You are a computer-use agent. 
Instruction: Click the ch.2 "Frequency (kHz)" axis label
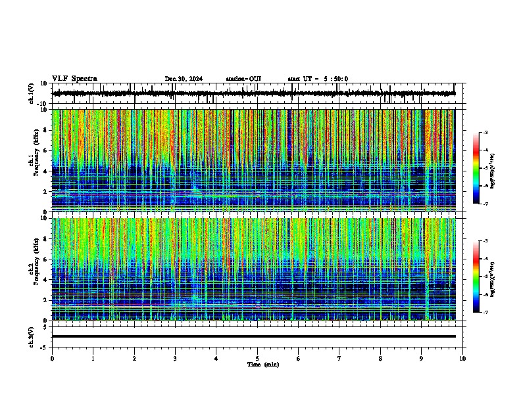[x=36, y=262]
